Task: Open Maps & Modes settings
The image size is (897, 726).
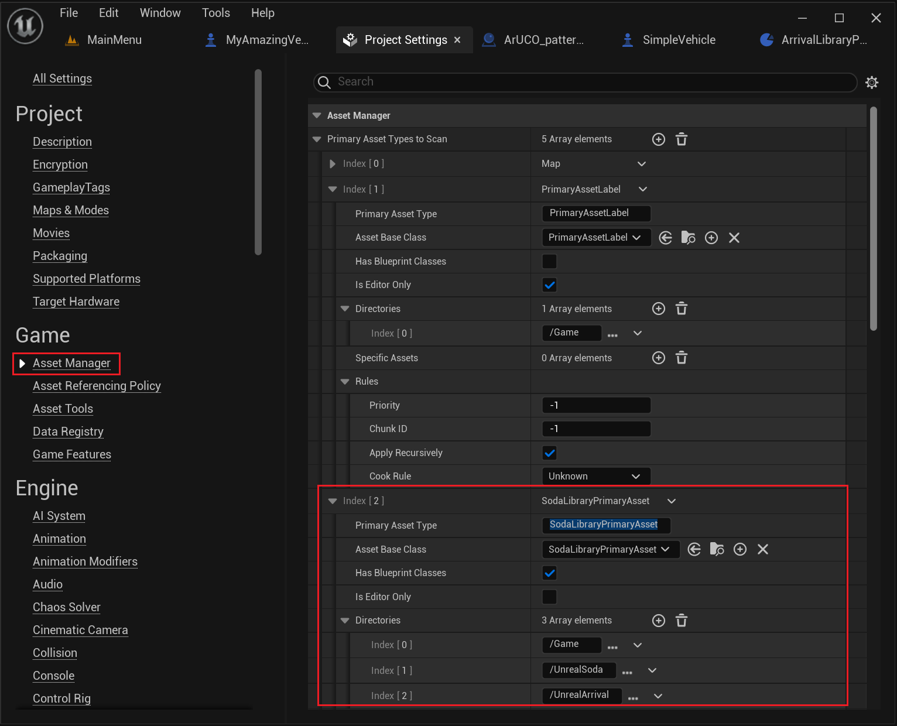Action: (71, 210)
